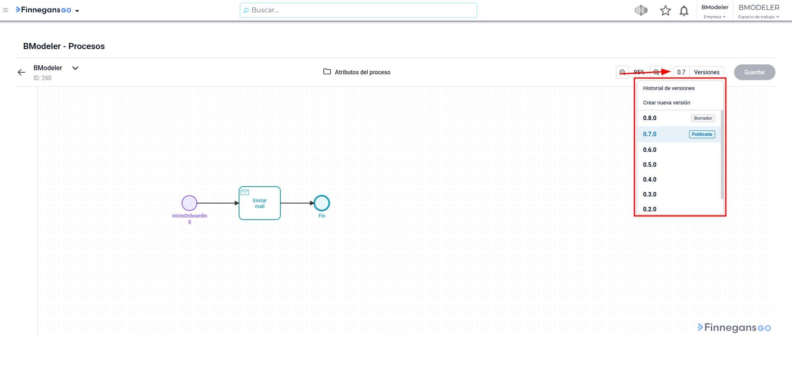Click the folder icon beside Atributos del proceso

(327, 72)
